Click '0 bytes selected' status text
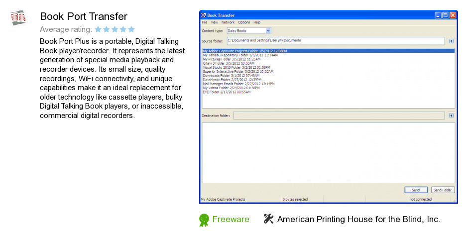The height and width of the screenshot is (242, 468). click(295, 199)
